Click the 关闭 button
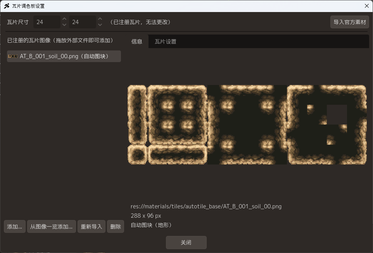This screenshot has width=373, height=253. [186, 243]
